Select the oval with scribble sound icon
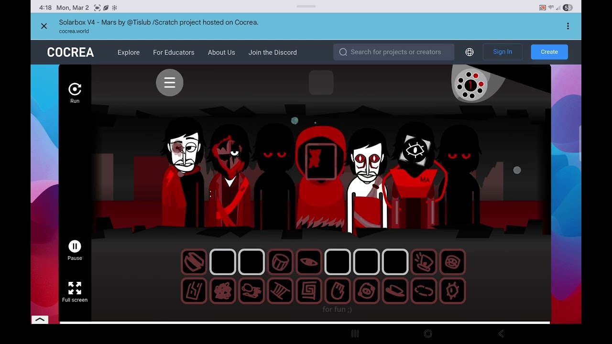This screenshot has height=344, width=612. [x=251, y=290]
